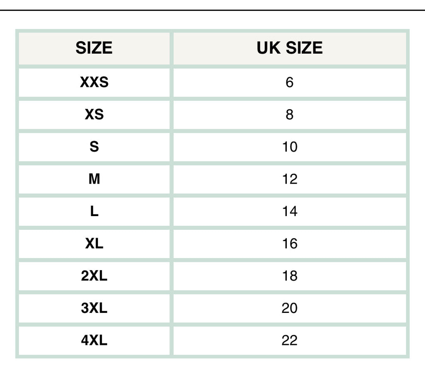The width and height of the screenshot is (425, 379).
Task: Click UK size value 12
Action: point(289,179)
